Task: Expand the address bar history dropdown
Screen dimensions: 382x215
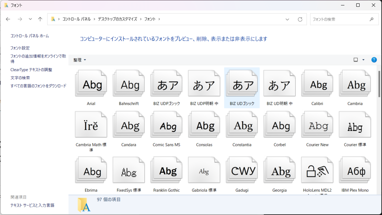Action: point(287,19)
